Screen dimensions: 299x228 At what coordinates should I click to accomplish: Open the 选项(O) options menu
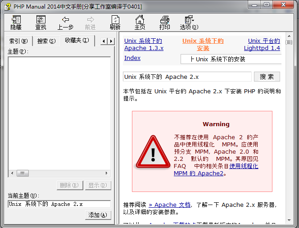(189, 23)
